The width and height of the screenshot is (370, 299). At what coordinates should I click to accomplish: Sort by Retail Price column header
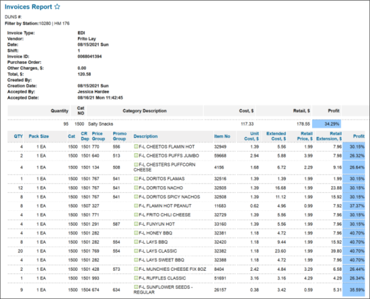305,136
